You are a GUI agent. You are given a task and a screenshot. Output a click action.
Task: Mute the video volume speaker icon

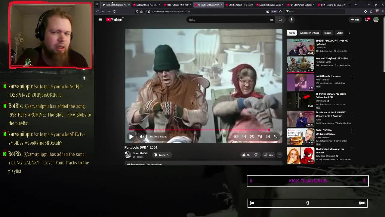[142, 137]
